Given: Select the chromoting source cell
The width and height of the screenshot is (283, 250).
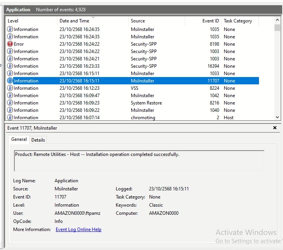Looking at the screenshot, I should [143, 118].
